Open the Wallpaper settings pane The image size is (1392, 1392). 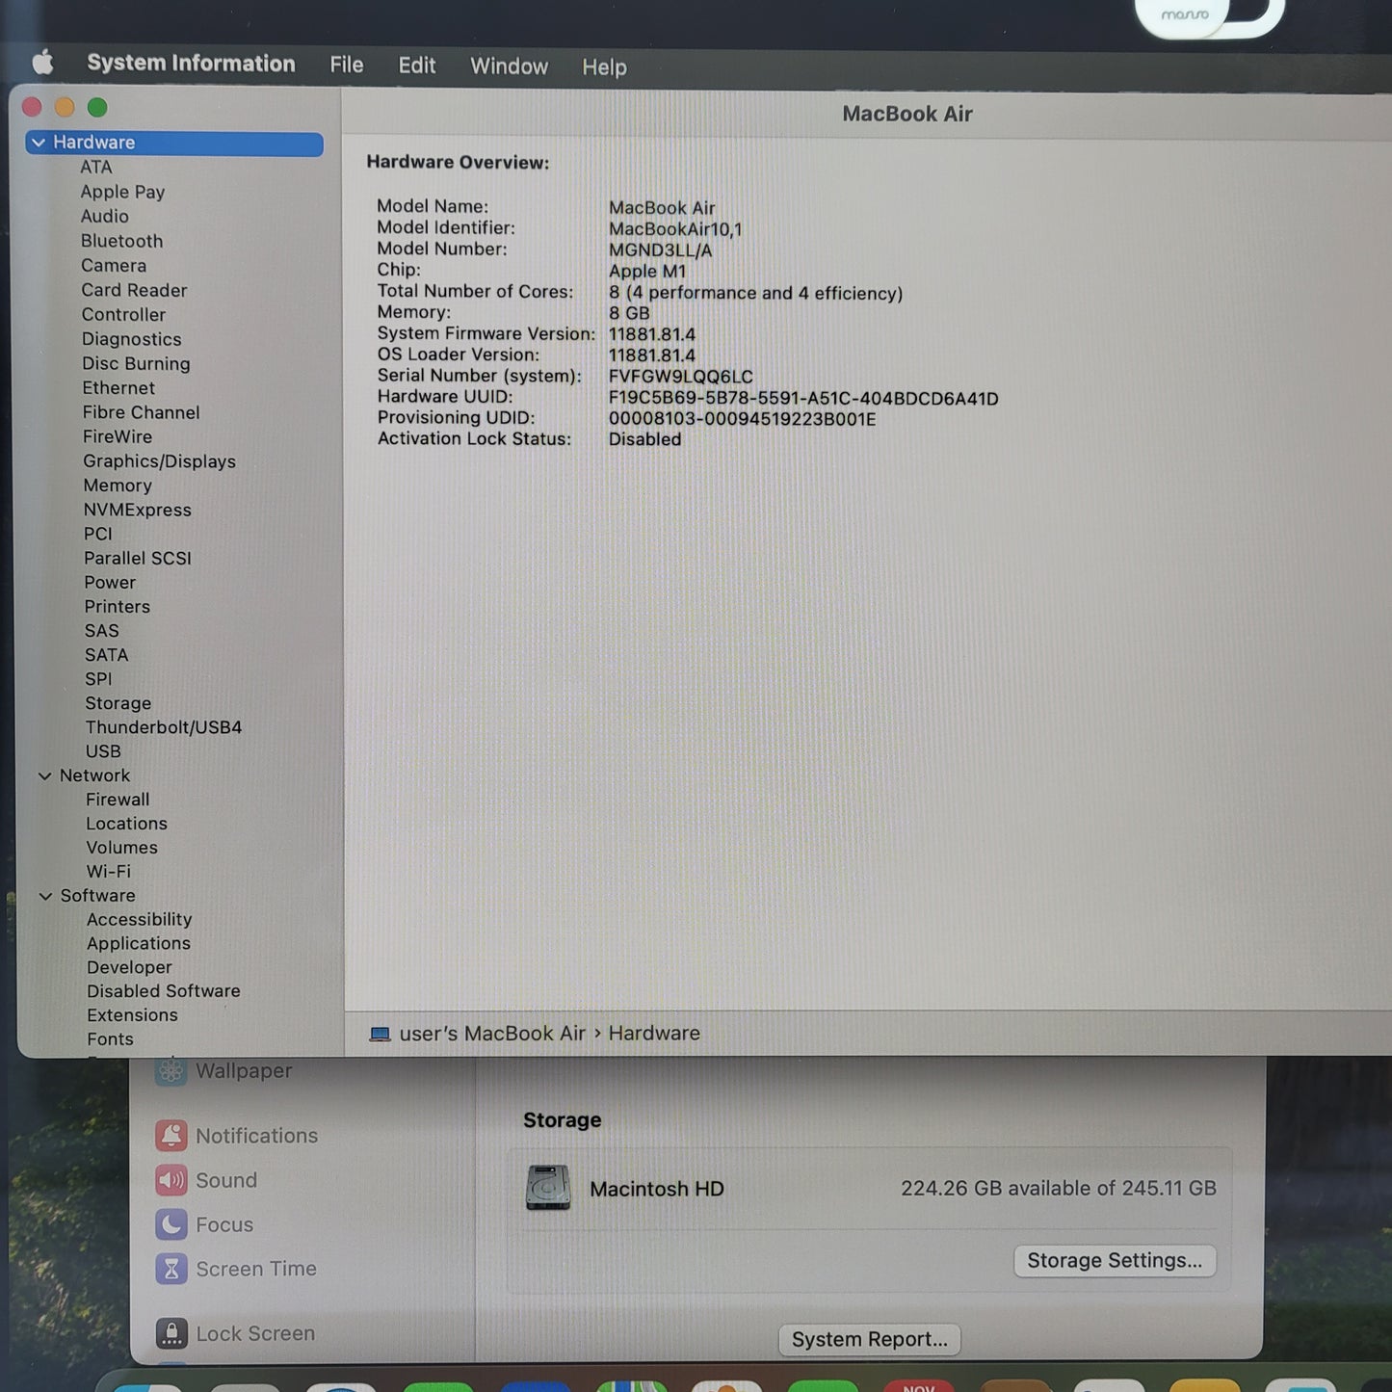[243, 1070]
